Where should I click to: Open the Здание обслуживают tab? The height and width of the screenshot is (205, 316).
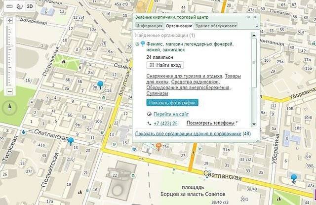[216, 25]
